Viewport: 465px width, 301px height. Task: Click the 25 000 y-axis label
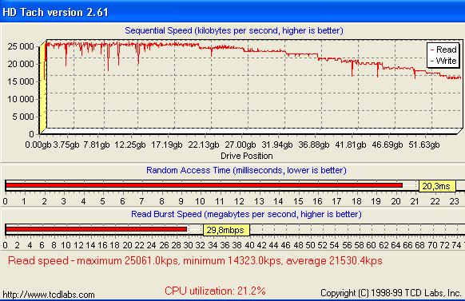[21, 46]
